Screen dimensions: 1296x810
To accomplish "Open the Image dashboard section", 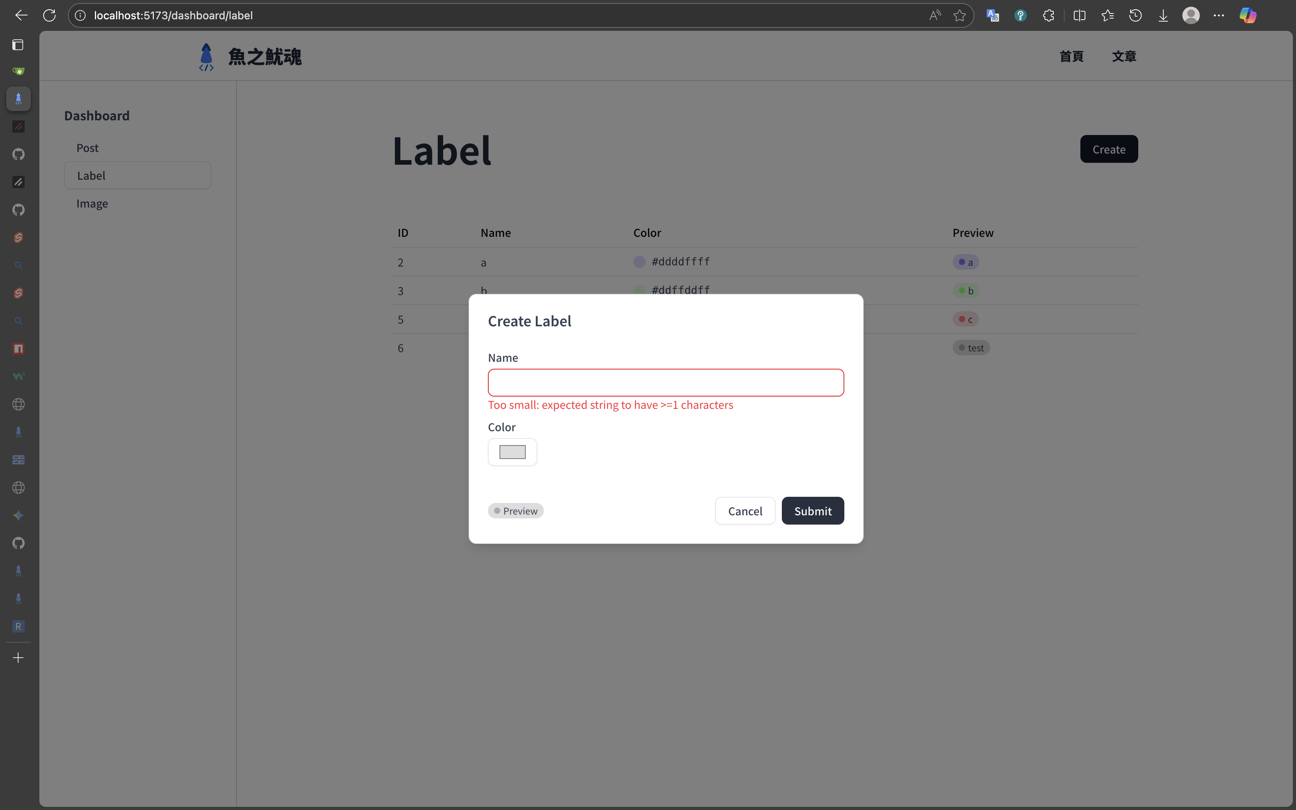I will (92, 204).
